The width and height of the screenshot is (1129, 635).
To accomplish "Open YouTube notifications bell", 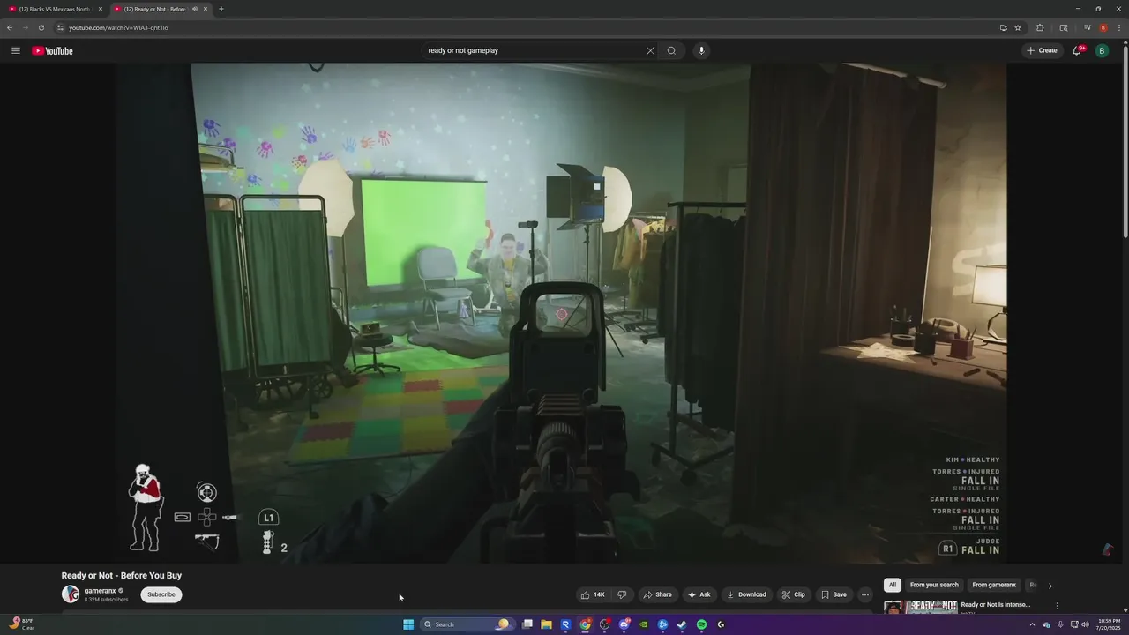I will pyautogui.click(x=1077, y=50).
